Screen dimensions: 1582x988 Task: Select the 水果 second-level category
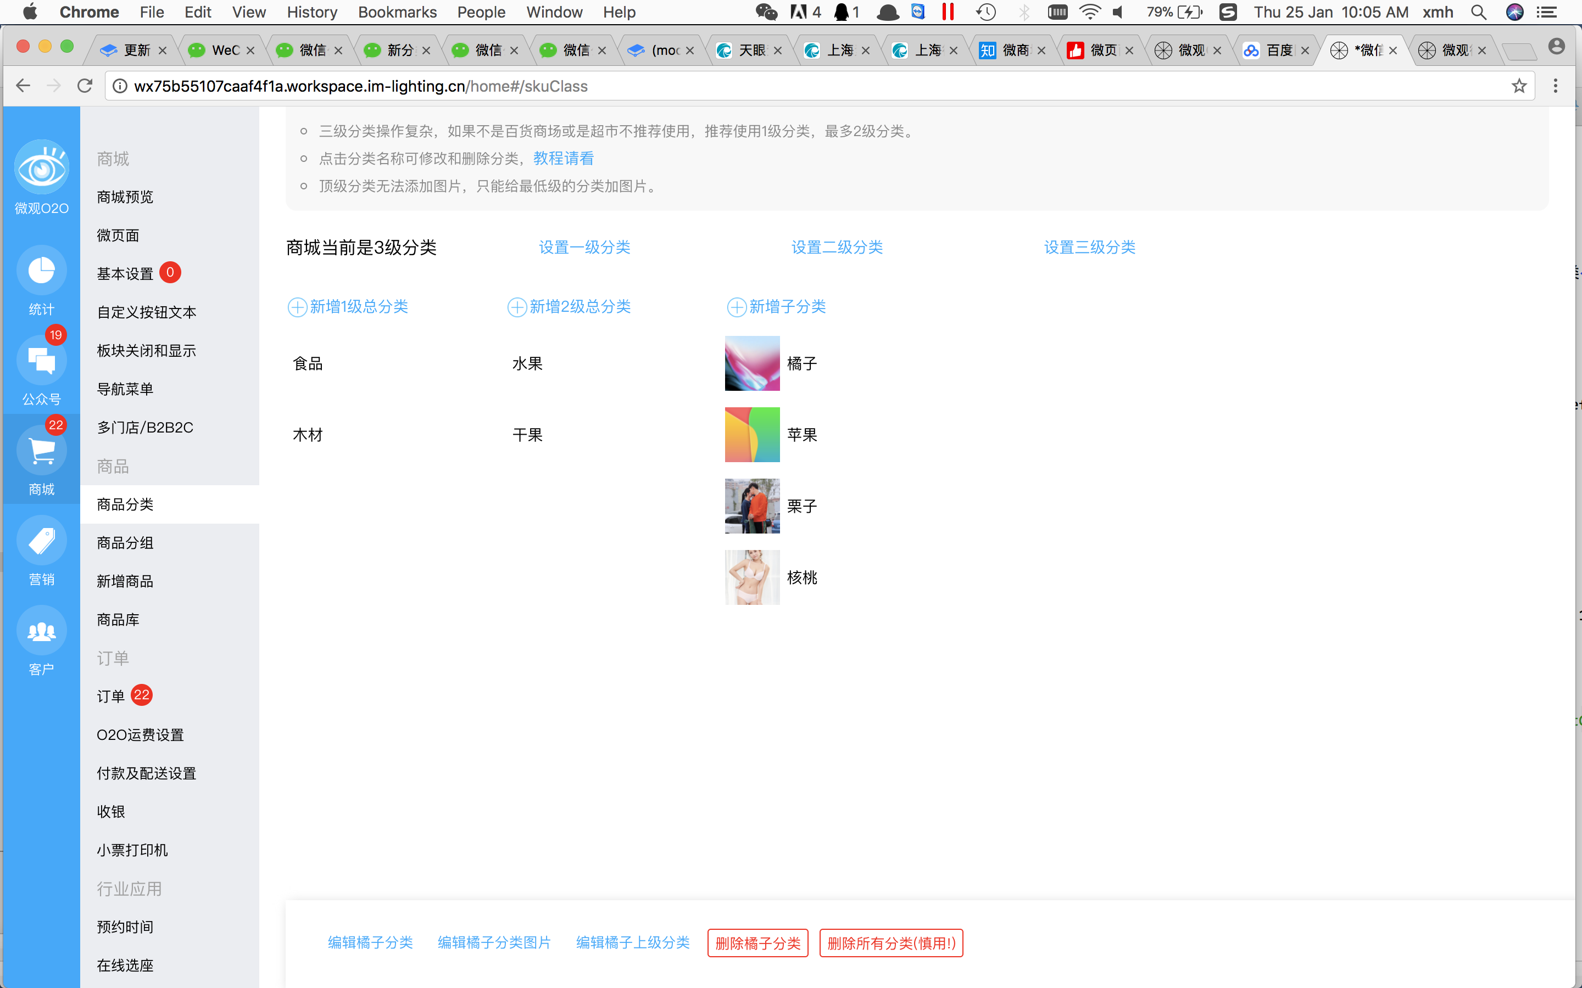[527, 363]
